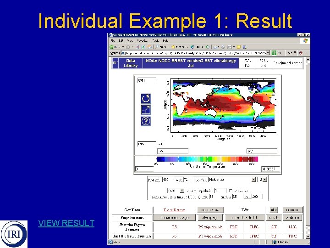Open the View menu
This screenshot has height=248, width=330.
pos(130,41)
